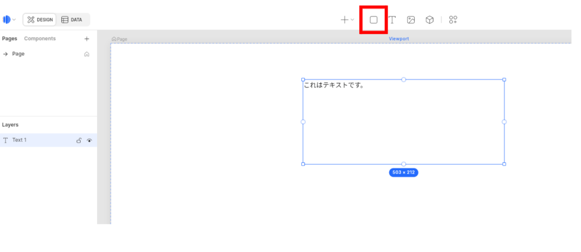This screenshot has height=252, width=581.
Task: Hide the Text 1 layer
Action: [89, 140]
